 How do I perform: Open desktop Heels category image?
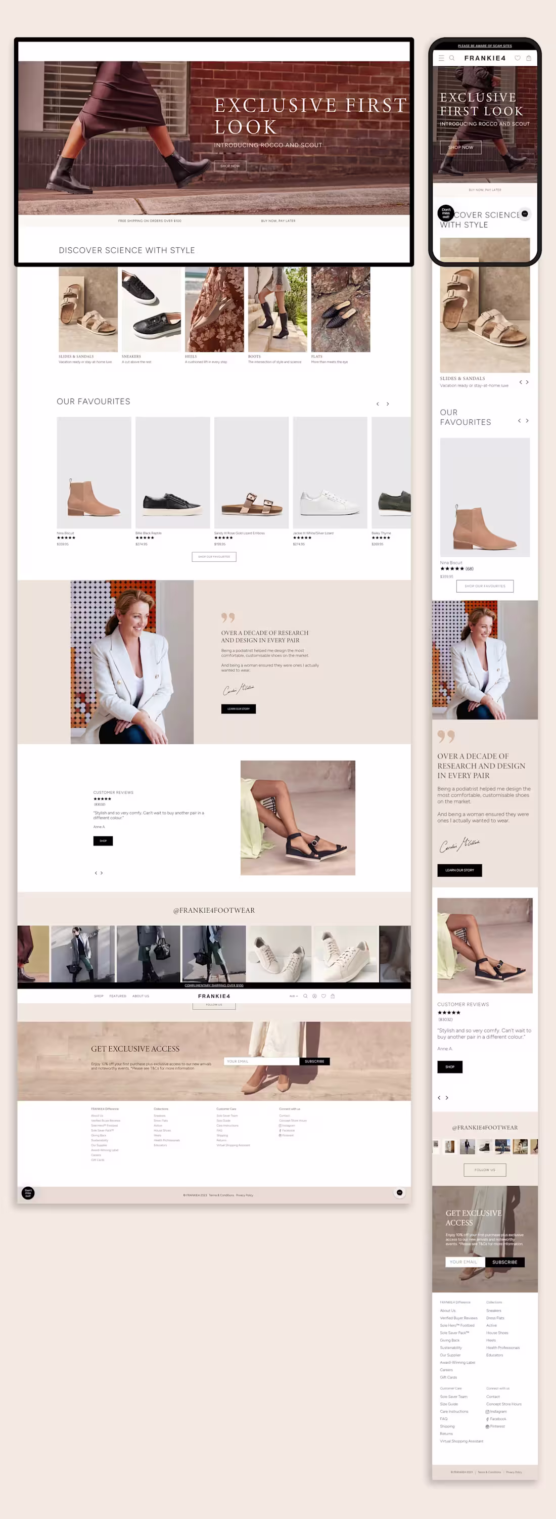coord(214,309)
